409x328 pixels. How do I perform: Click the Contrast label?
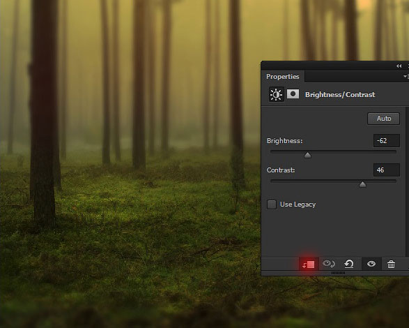point(281,170)
